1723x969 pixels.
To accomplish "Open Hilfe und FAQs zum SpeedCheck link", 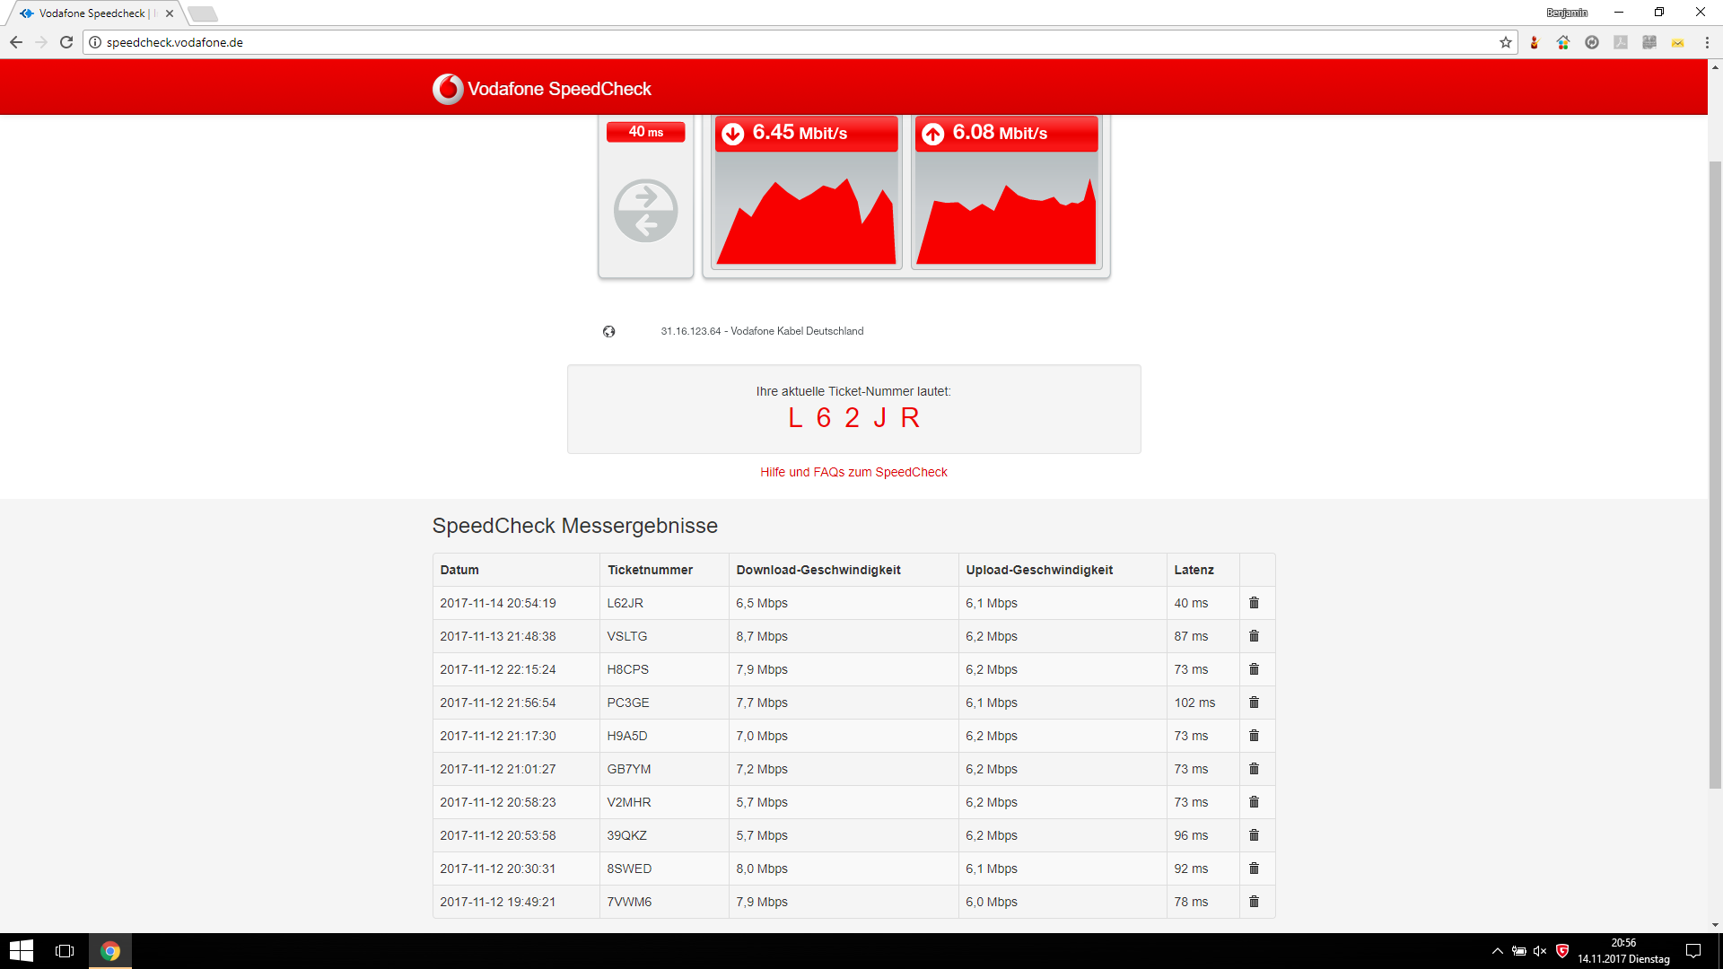I will pos(853,471).
